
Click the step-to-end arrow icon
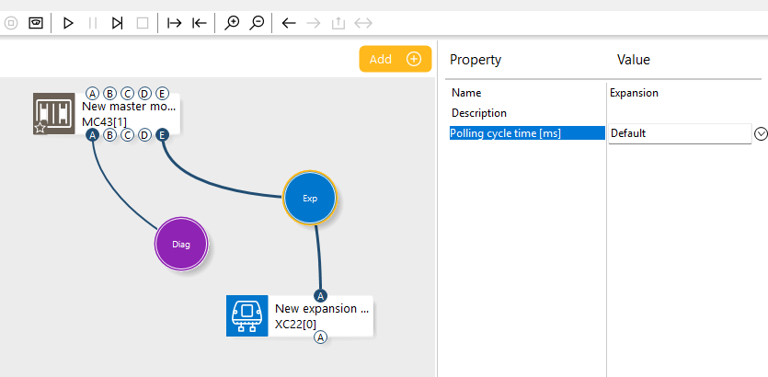point(174,23)
